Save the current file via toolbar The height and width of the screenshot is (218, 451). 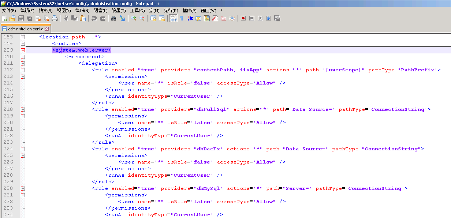[x=21, y=18]
